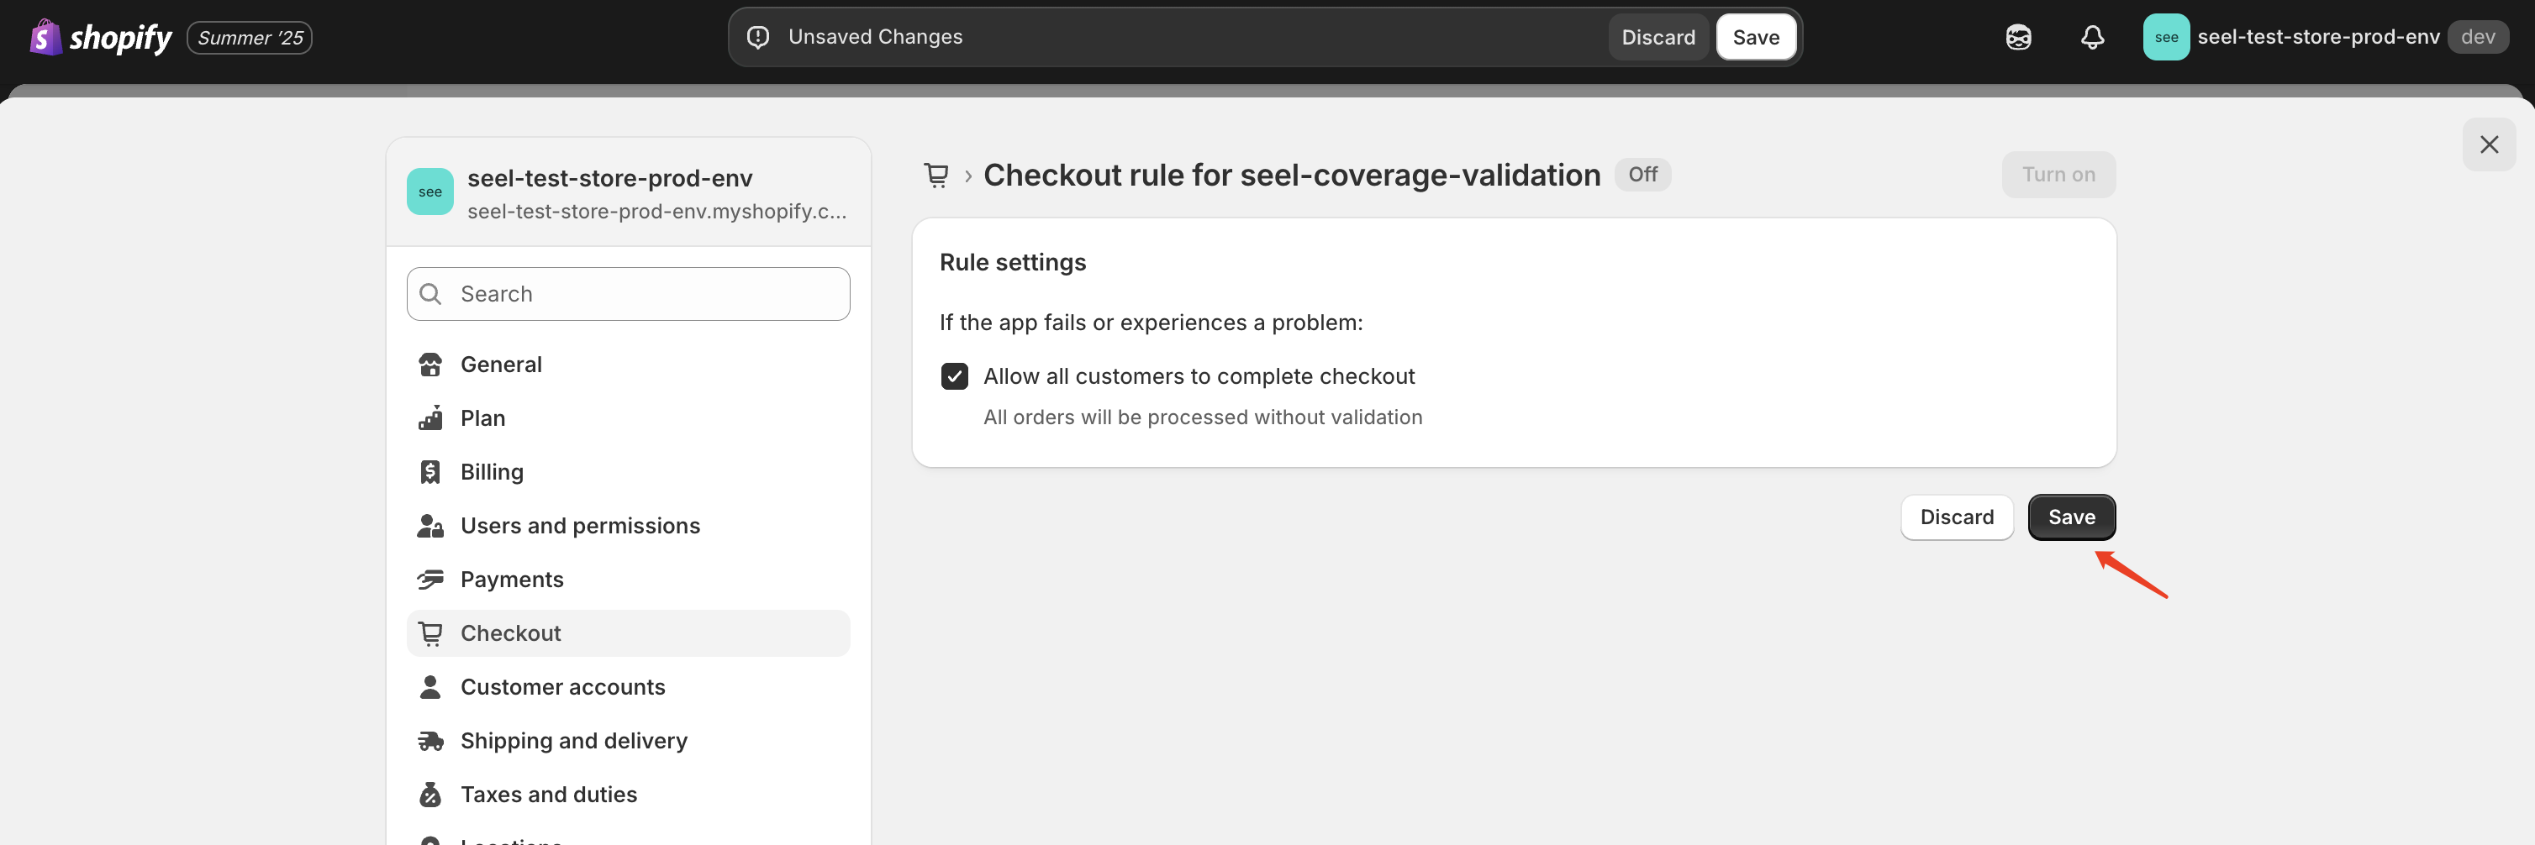This screenshot has height=845, width=2535.
Task: Open the store account menu
Action: pyautogui.click(x=2324, y=38)
